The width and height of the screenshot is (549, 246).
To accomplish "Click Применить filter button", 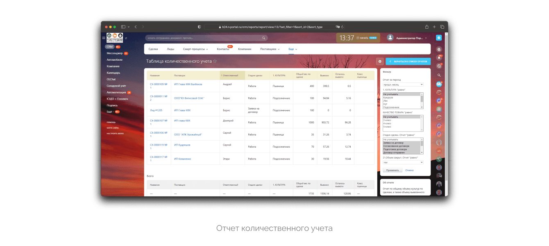I will pos(392,170).
